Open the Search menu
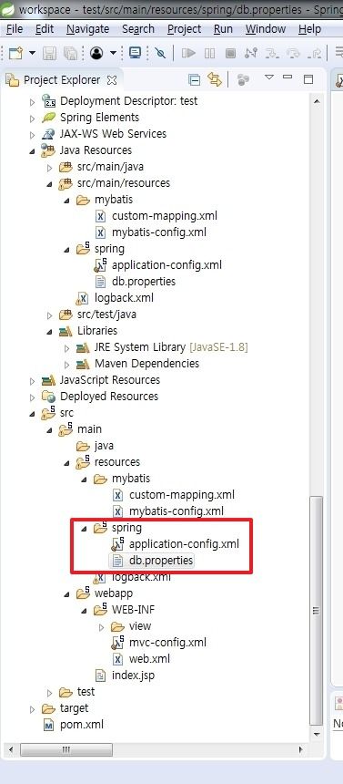Image resolution: width=343 pixels, height=784 pixels. pos(138,29)
